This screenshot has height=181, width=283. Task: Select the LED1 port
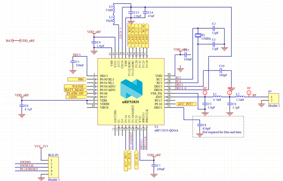tap(76, 97)
